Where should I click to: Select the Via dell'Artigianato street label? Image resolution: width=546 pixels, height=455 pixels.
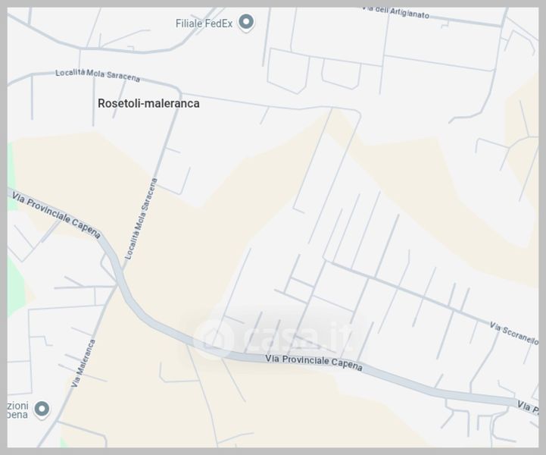pyautogui.click(x=395, y=11)
